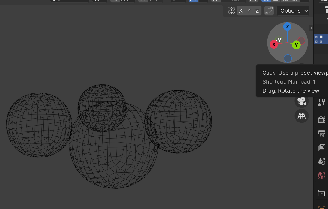Click the green Y axis on gizmo
Screen dimensions: 328x209
pos(296,45)
